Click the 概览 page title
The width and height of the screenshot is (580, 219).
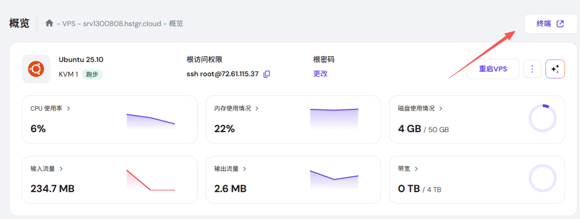19,23
